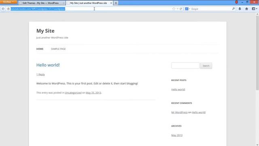Click the 1 Reply link
This screenshot has height=146, width=259.
point(40,75)
